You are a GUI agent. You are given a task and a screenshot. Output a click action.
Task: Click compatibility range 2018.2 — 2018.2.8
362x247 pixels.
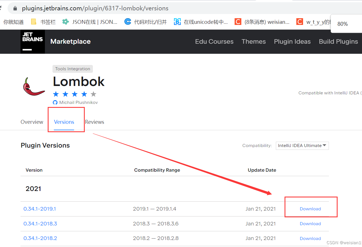coord(156,238)
